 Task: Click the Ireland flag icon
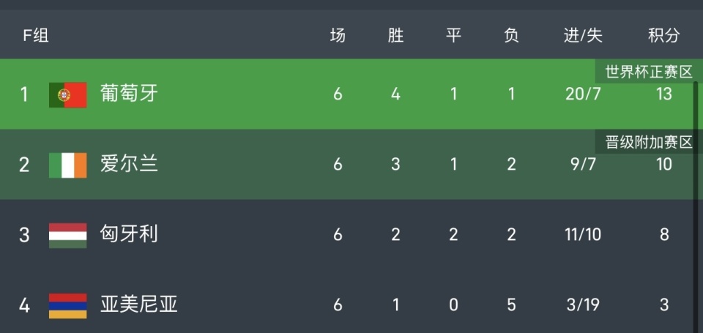click(x=68, y=165)
